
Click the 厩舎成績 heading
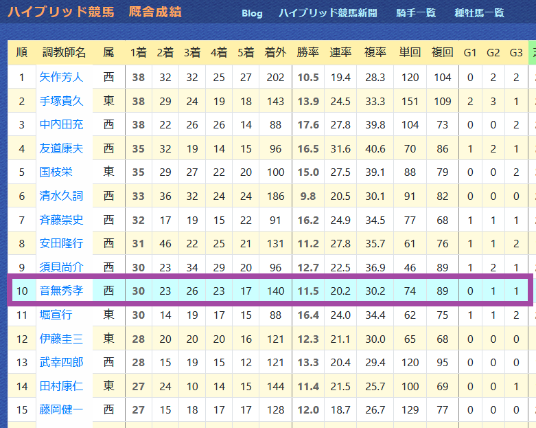pyautogui.click(x=155, y=12)
